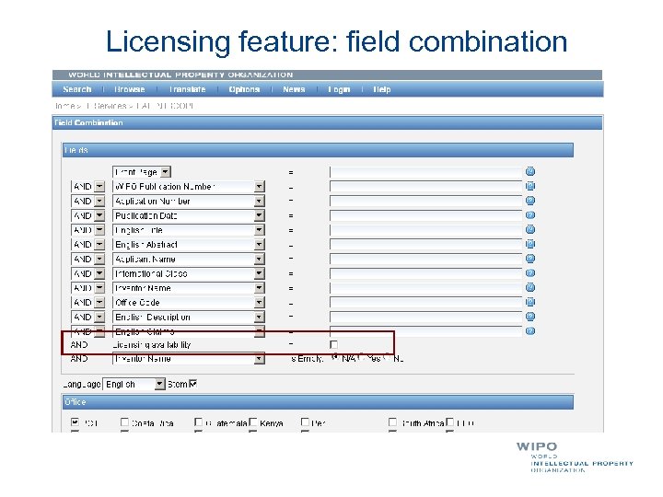The height and width of the screenshot is (497, 663).
Task: Tick the Licensing availability checkbox
Action: pos(333,344)
